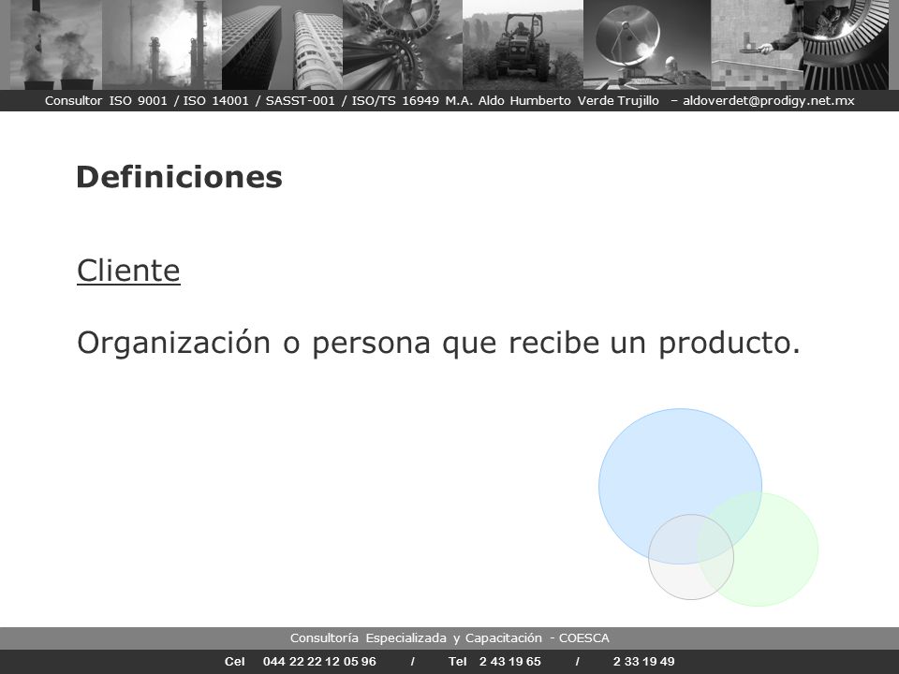Click the gears photo in banner
899x674 pixels.
coord(403,45)
